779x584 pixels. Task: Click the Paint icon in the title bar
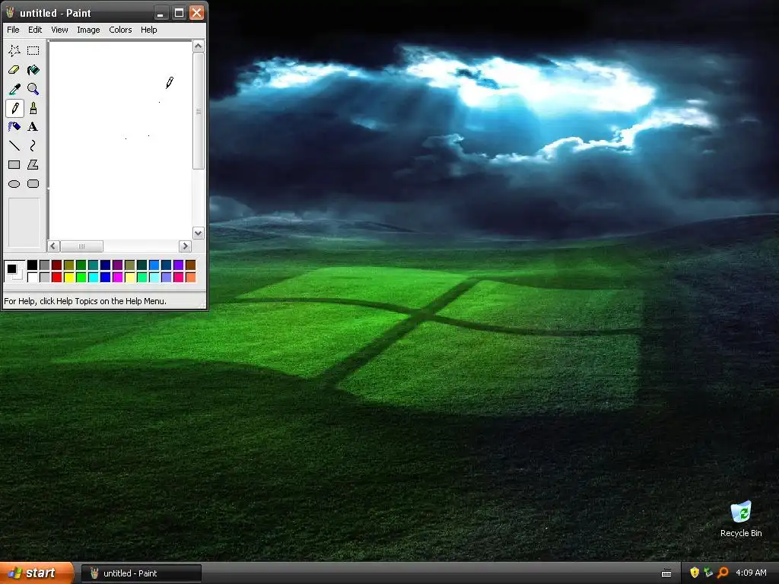click(10, 12)
